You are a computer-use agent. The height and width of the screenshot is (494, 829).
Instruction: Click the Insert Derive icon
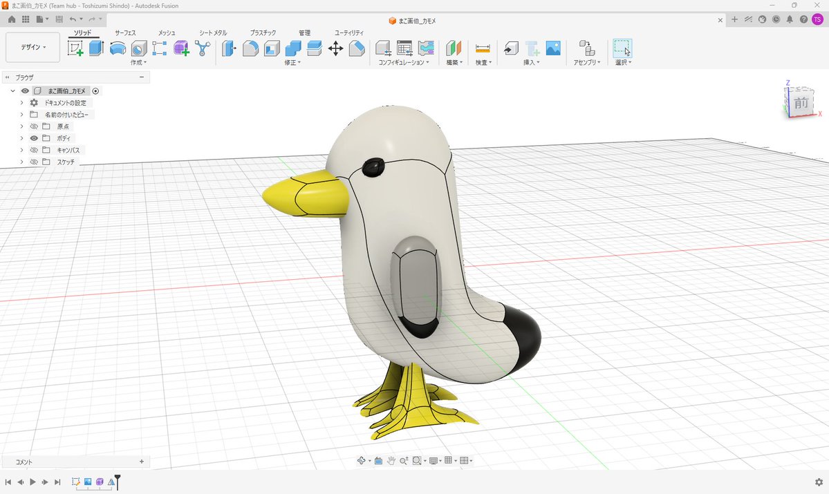coord(511,48)
